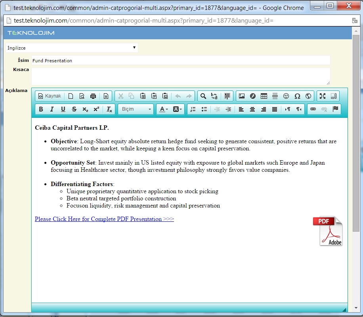The image size is (363, 317).
Task: Toggle underline formatting
Action: 63,109
